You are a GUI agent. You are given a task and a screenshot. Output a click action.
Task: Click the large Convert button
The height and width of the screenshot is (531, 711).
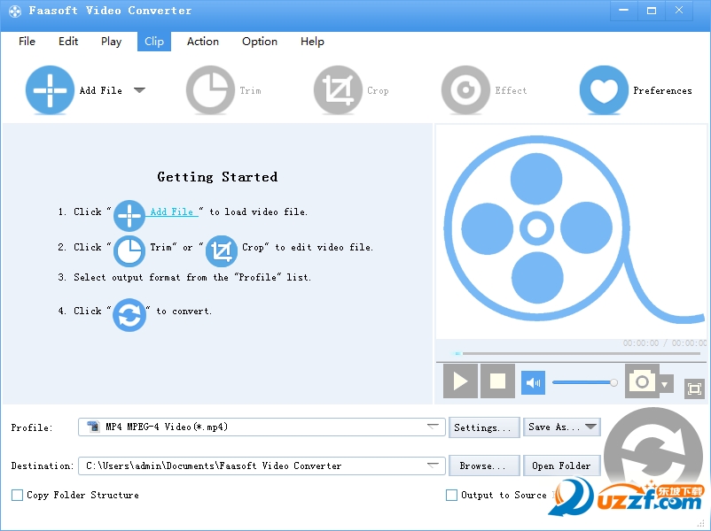(653, 455)
